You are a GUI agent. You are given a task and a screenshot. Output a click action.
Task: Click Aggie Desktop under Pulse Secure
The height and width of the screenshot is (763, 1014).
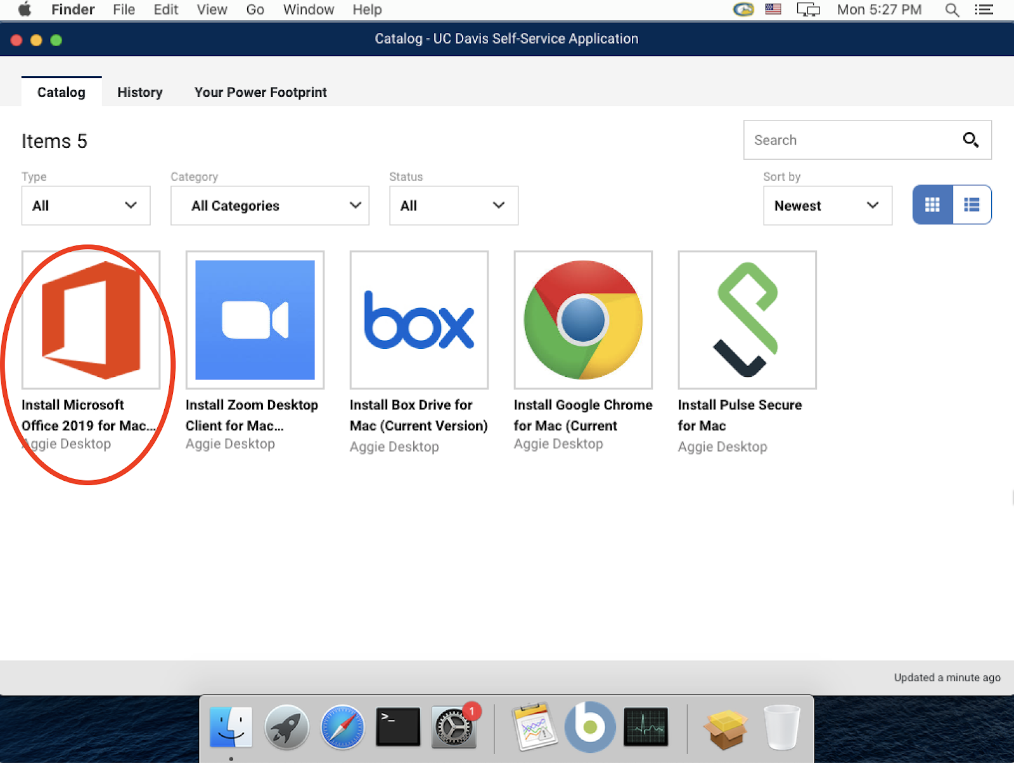click(722, 447)
